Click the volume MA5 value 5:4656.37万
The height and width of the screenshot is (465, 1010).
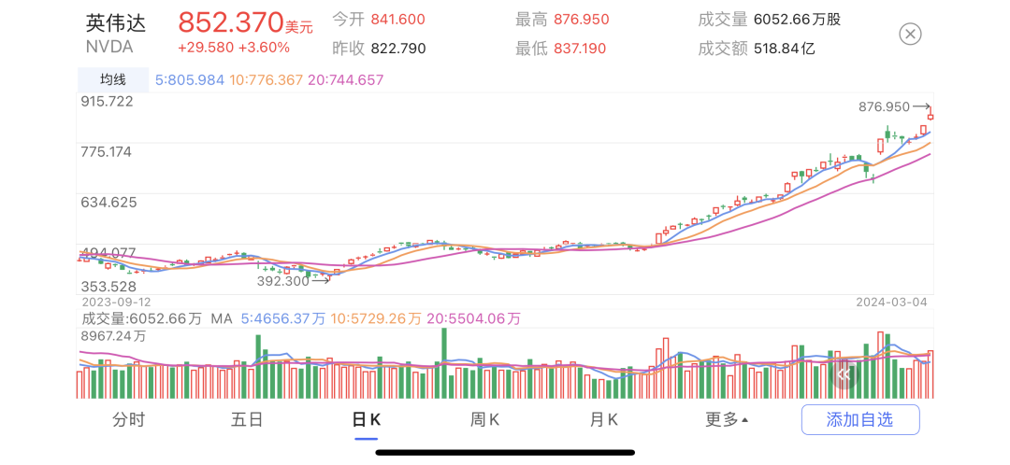click(283, 318)
